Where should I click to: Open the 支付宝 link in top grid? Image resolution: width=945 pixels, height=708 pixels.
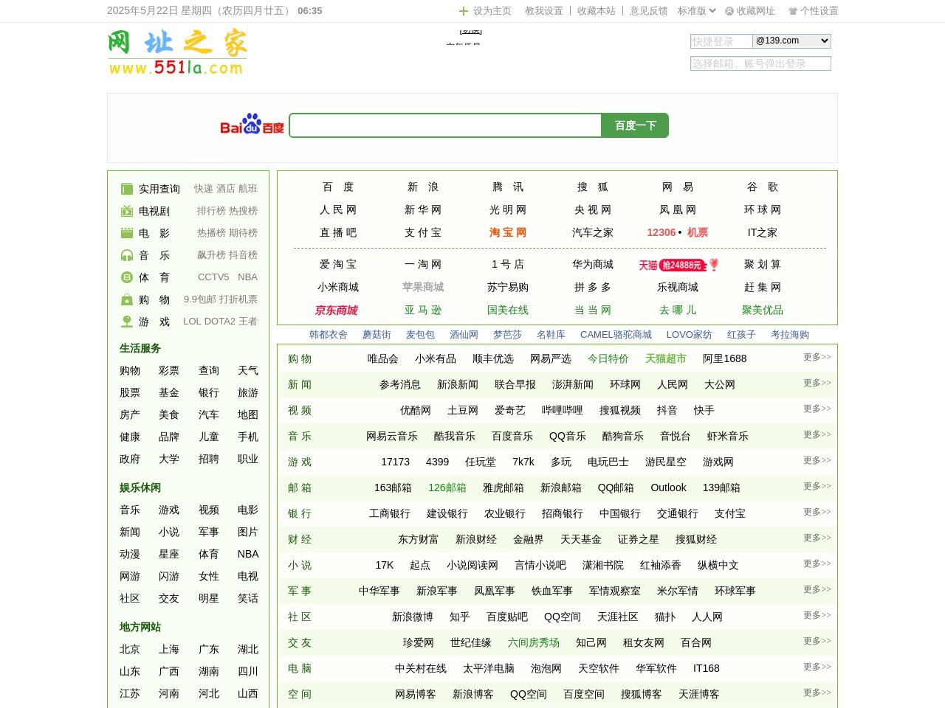[423, 232]
